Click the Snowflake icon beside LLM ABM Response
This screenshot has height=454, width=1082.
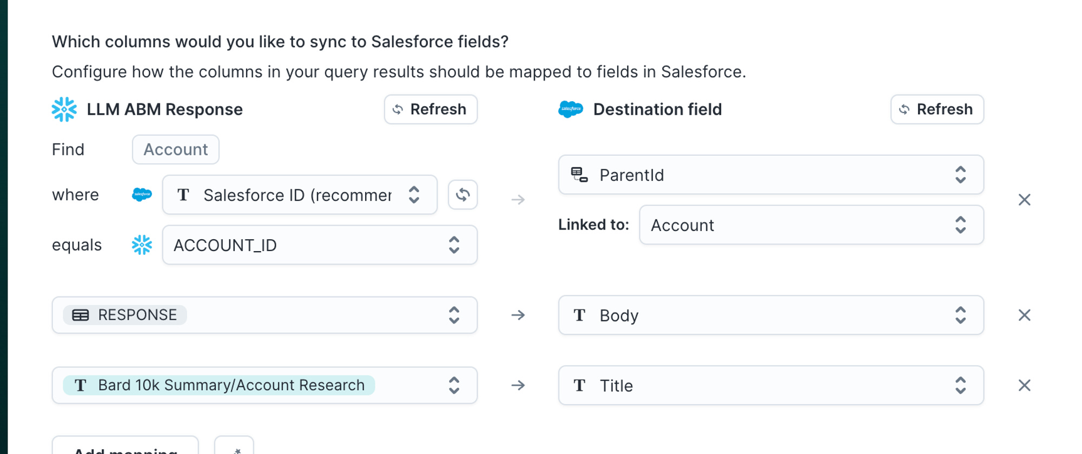coord(64,109)
